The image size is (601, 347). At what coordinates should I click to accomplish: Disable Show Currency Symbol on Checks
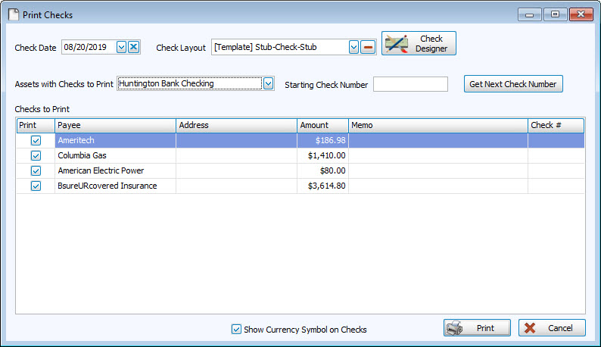tap(237, 330)
